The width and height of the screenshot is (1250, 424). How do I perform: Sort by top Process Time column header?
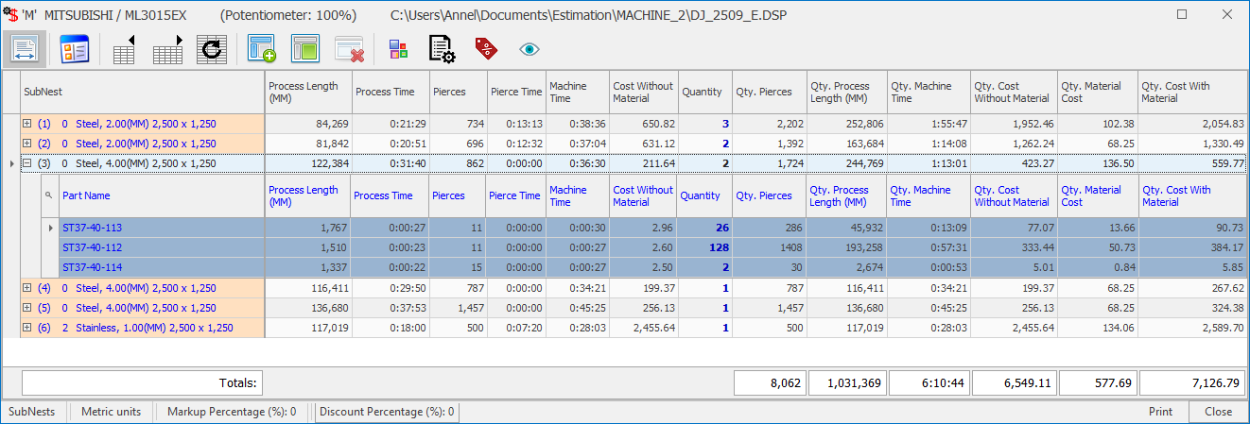(390, 92)
